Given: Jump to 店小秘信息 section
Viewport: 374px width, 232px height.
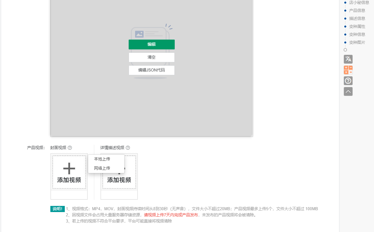Looking at the screenshot, I should pyautogui.click(x=359, y=2).
